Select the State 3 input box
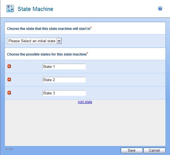 pos(64,93)
